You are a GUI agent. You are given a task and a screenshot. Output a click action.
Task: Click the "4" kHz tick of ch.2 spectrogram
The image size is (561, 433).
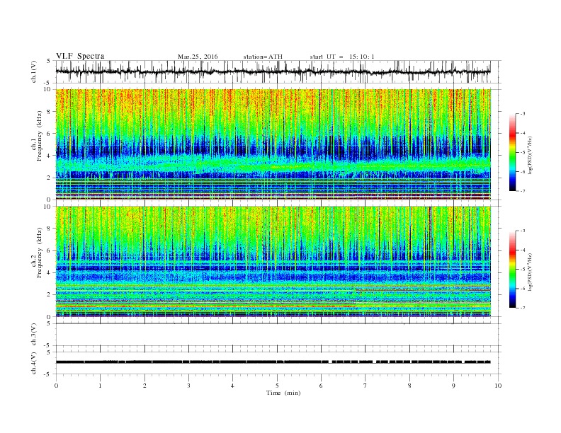[50, 272]
